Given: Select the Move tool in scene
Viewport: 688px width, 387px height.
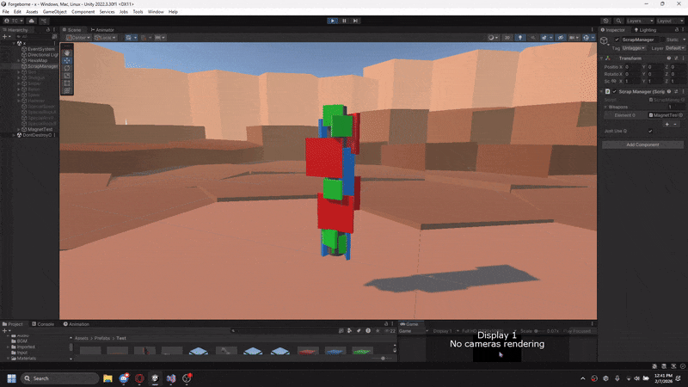Looking at the screenshot, I should (x=67, y=60).
